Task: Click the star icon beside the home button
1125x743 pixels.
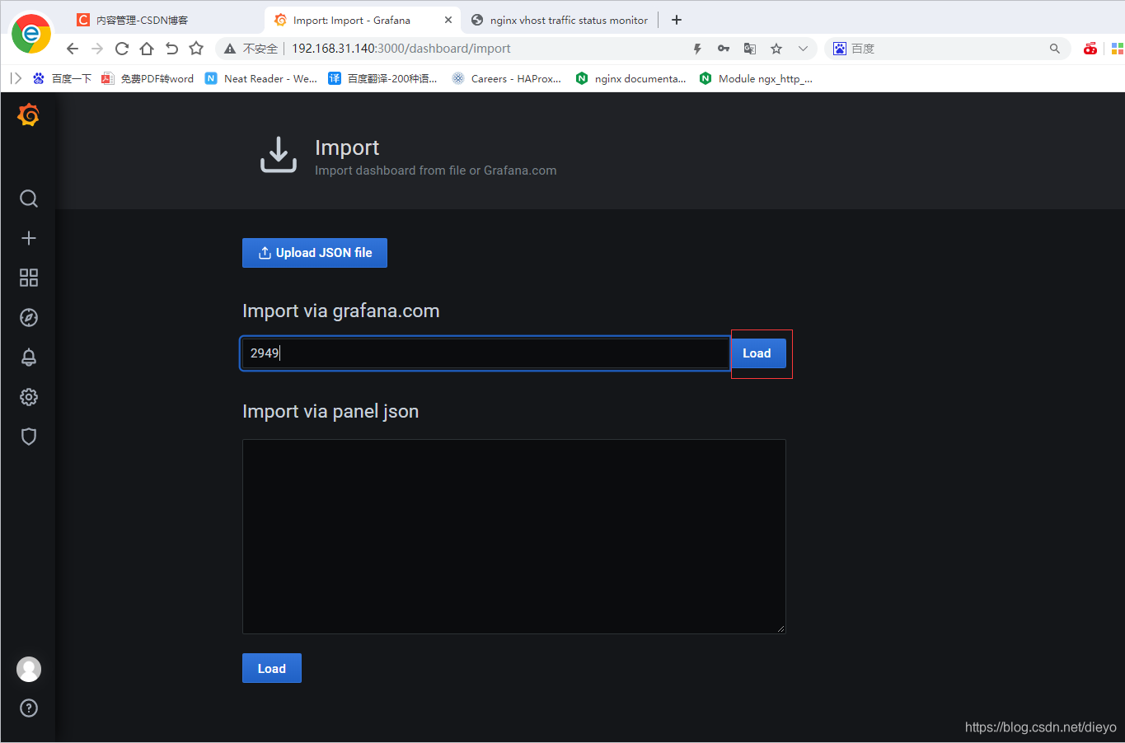Action: click(x=196, y=49)
